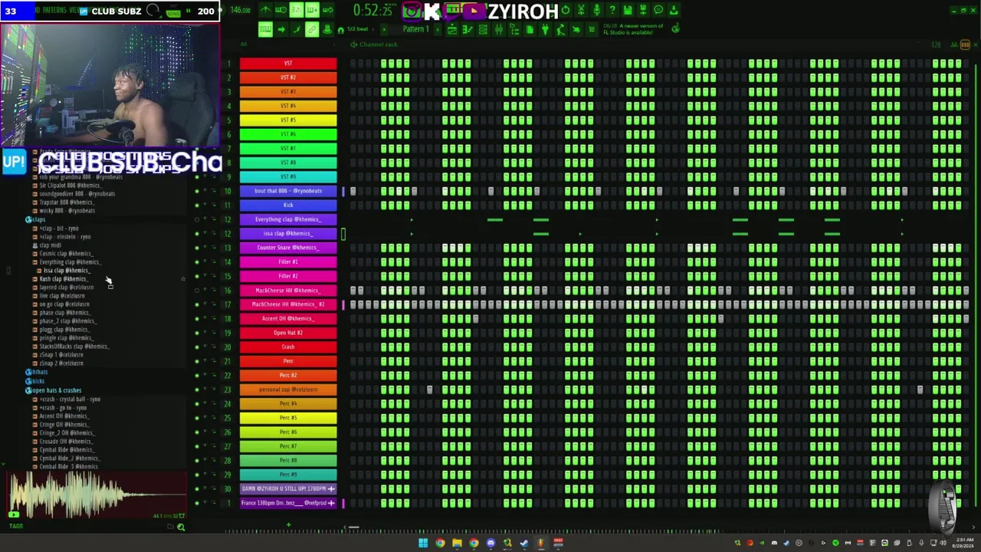Open the Pattern 1 selector dropdown
981x552 pixels.
tap(416, 29)
